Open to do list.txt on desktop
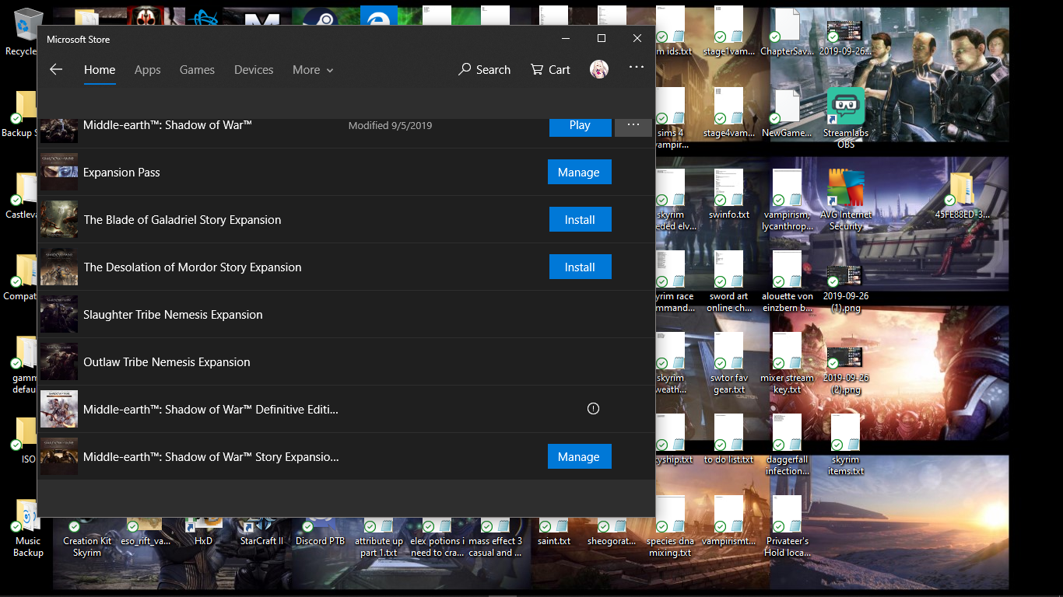 point(729,440)
